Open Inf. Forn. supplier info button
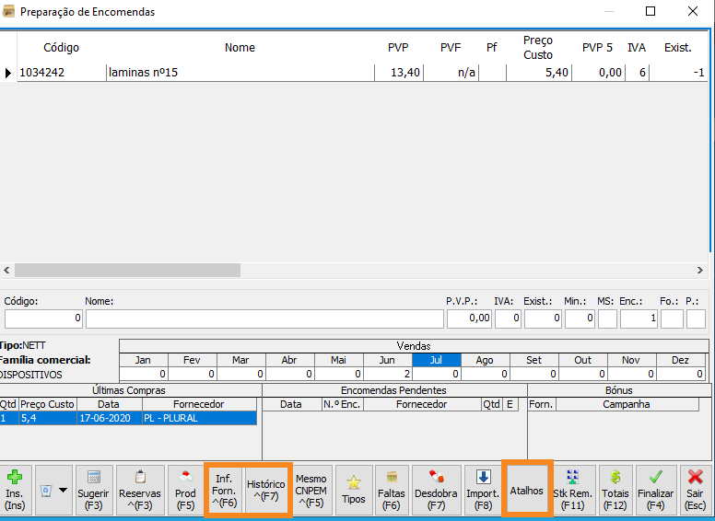This screenshot has width=715, height=521. point(224,490)
